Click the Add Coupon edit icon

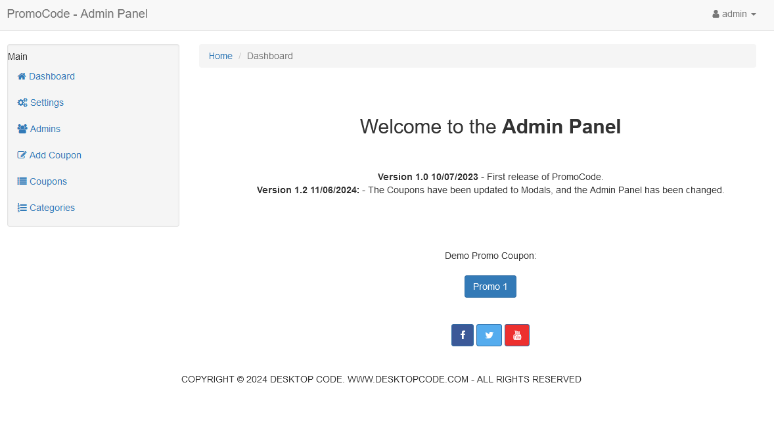22,155
